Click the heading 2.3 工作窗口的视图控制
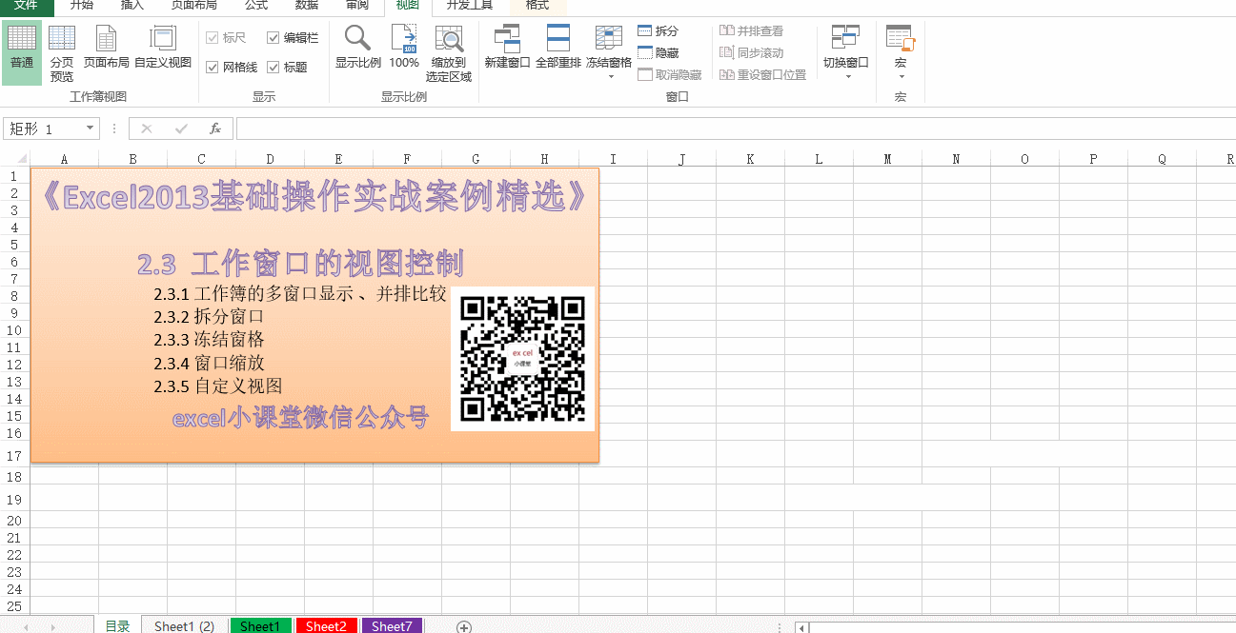This screenshot has height=633, width=1236. [300, 264]
